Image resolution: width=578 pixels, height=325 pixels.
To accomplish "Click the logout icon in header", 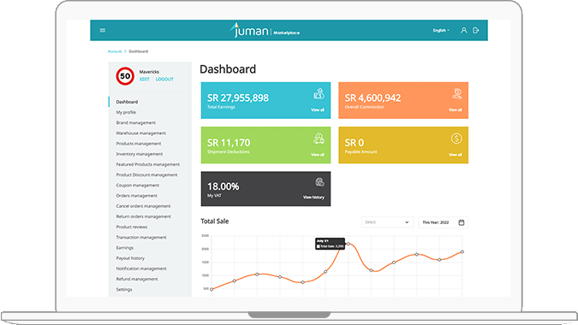I will [476, 30].
